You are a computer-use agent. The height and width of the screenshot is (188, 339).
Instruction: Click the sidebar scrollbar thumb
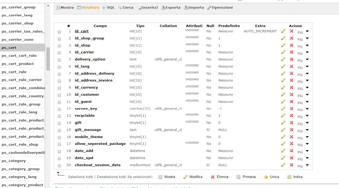[x=48, y=59]
